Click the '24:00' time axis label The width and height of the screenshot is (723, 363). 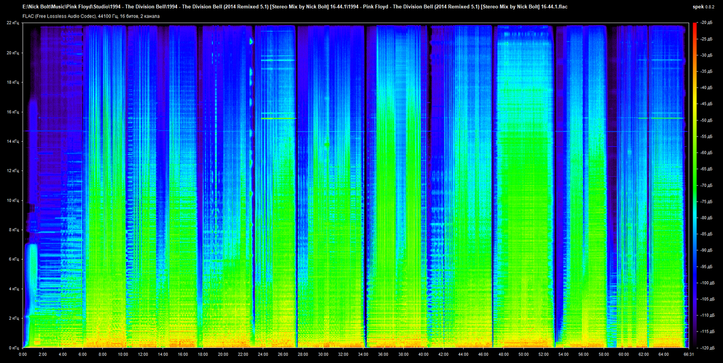tap(263, 355)
